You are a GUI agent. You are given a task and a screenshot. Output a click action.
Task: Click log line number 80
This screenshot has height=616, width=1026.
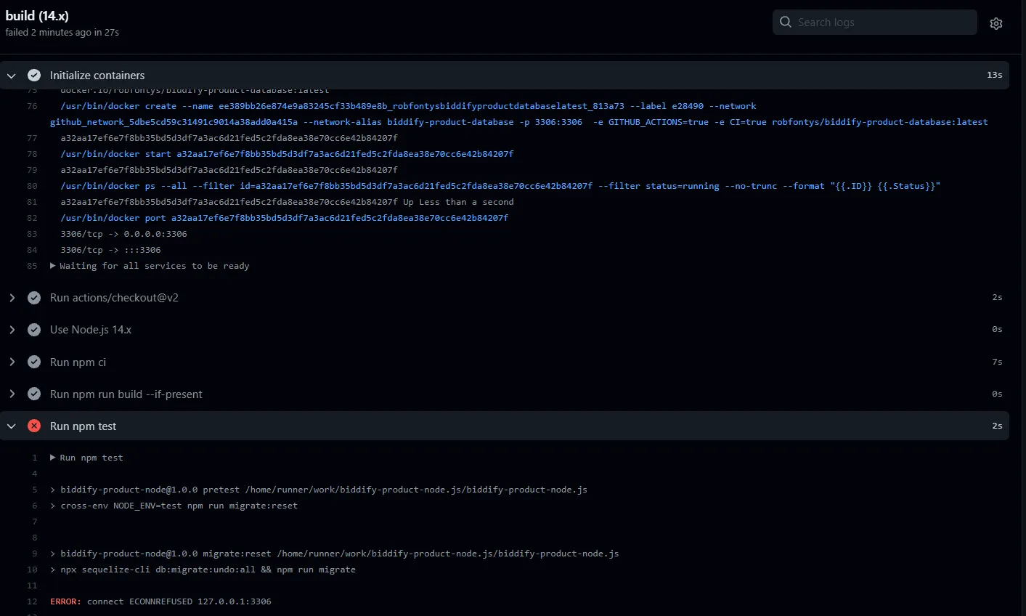32,186
